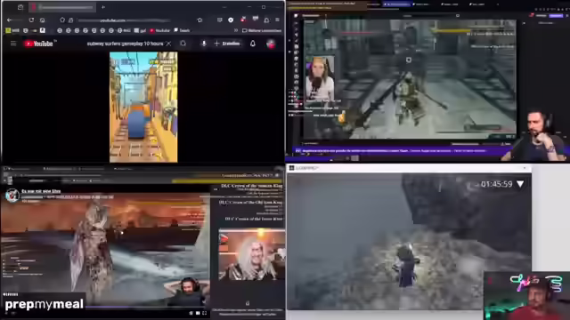Open the channel avatar in bottom-left stream
The width and height of the screenshot is (570, 320).
(12, 196)
